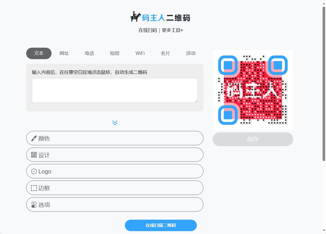
Task: Click the blue double chevron down arrow
Action: tap(115, 123)
